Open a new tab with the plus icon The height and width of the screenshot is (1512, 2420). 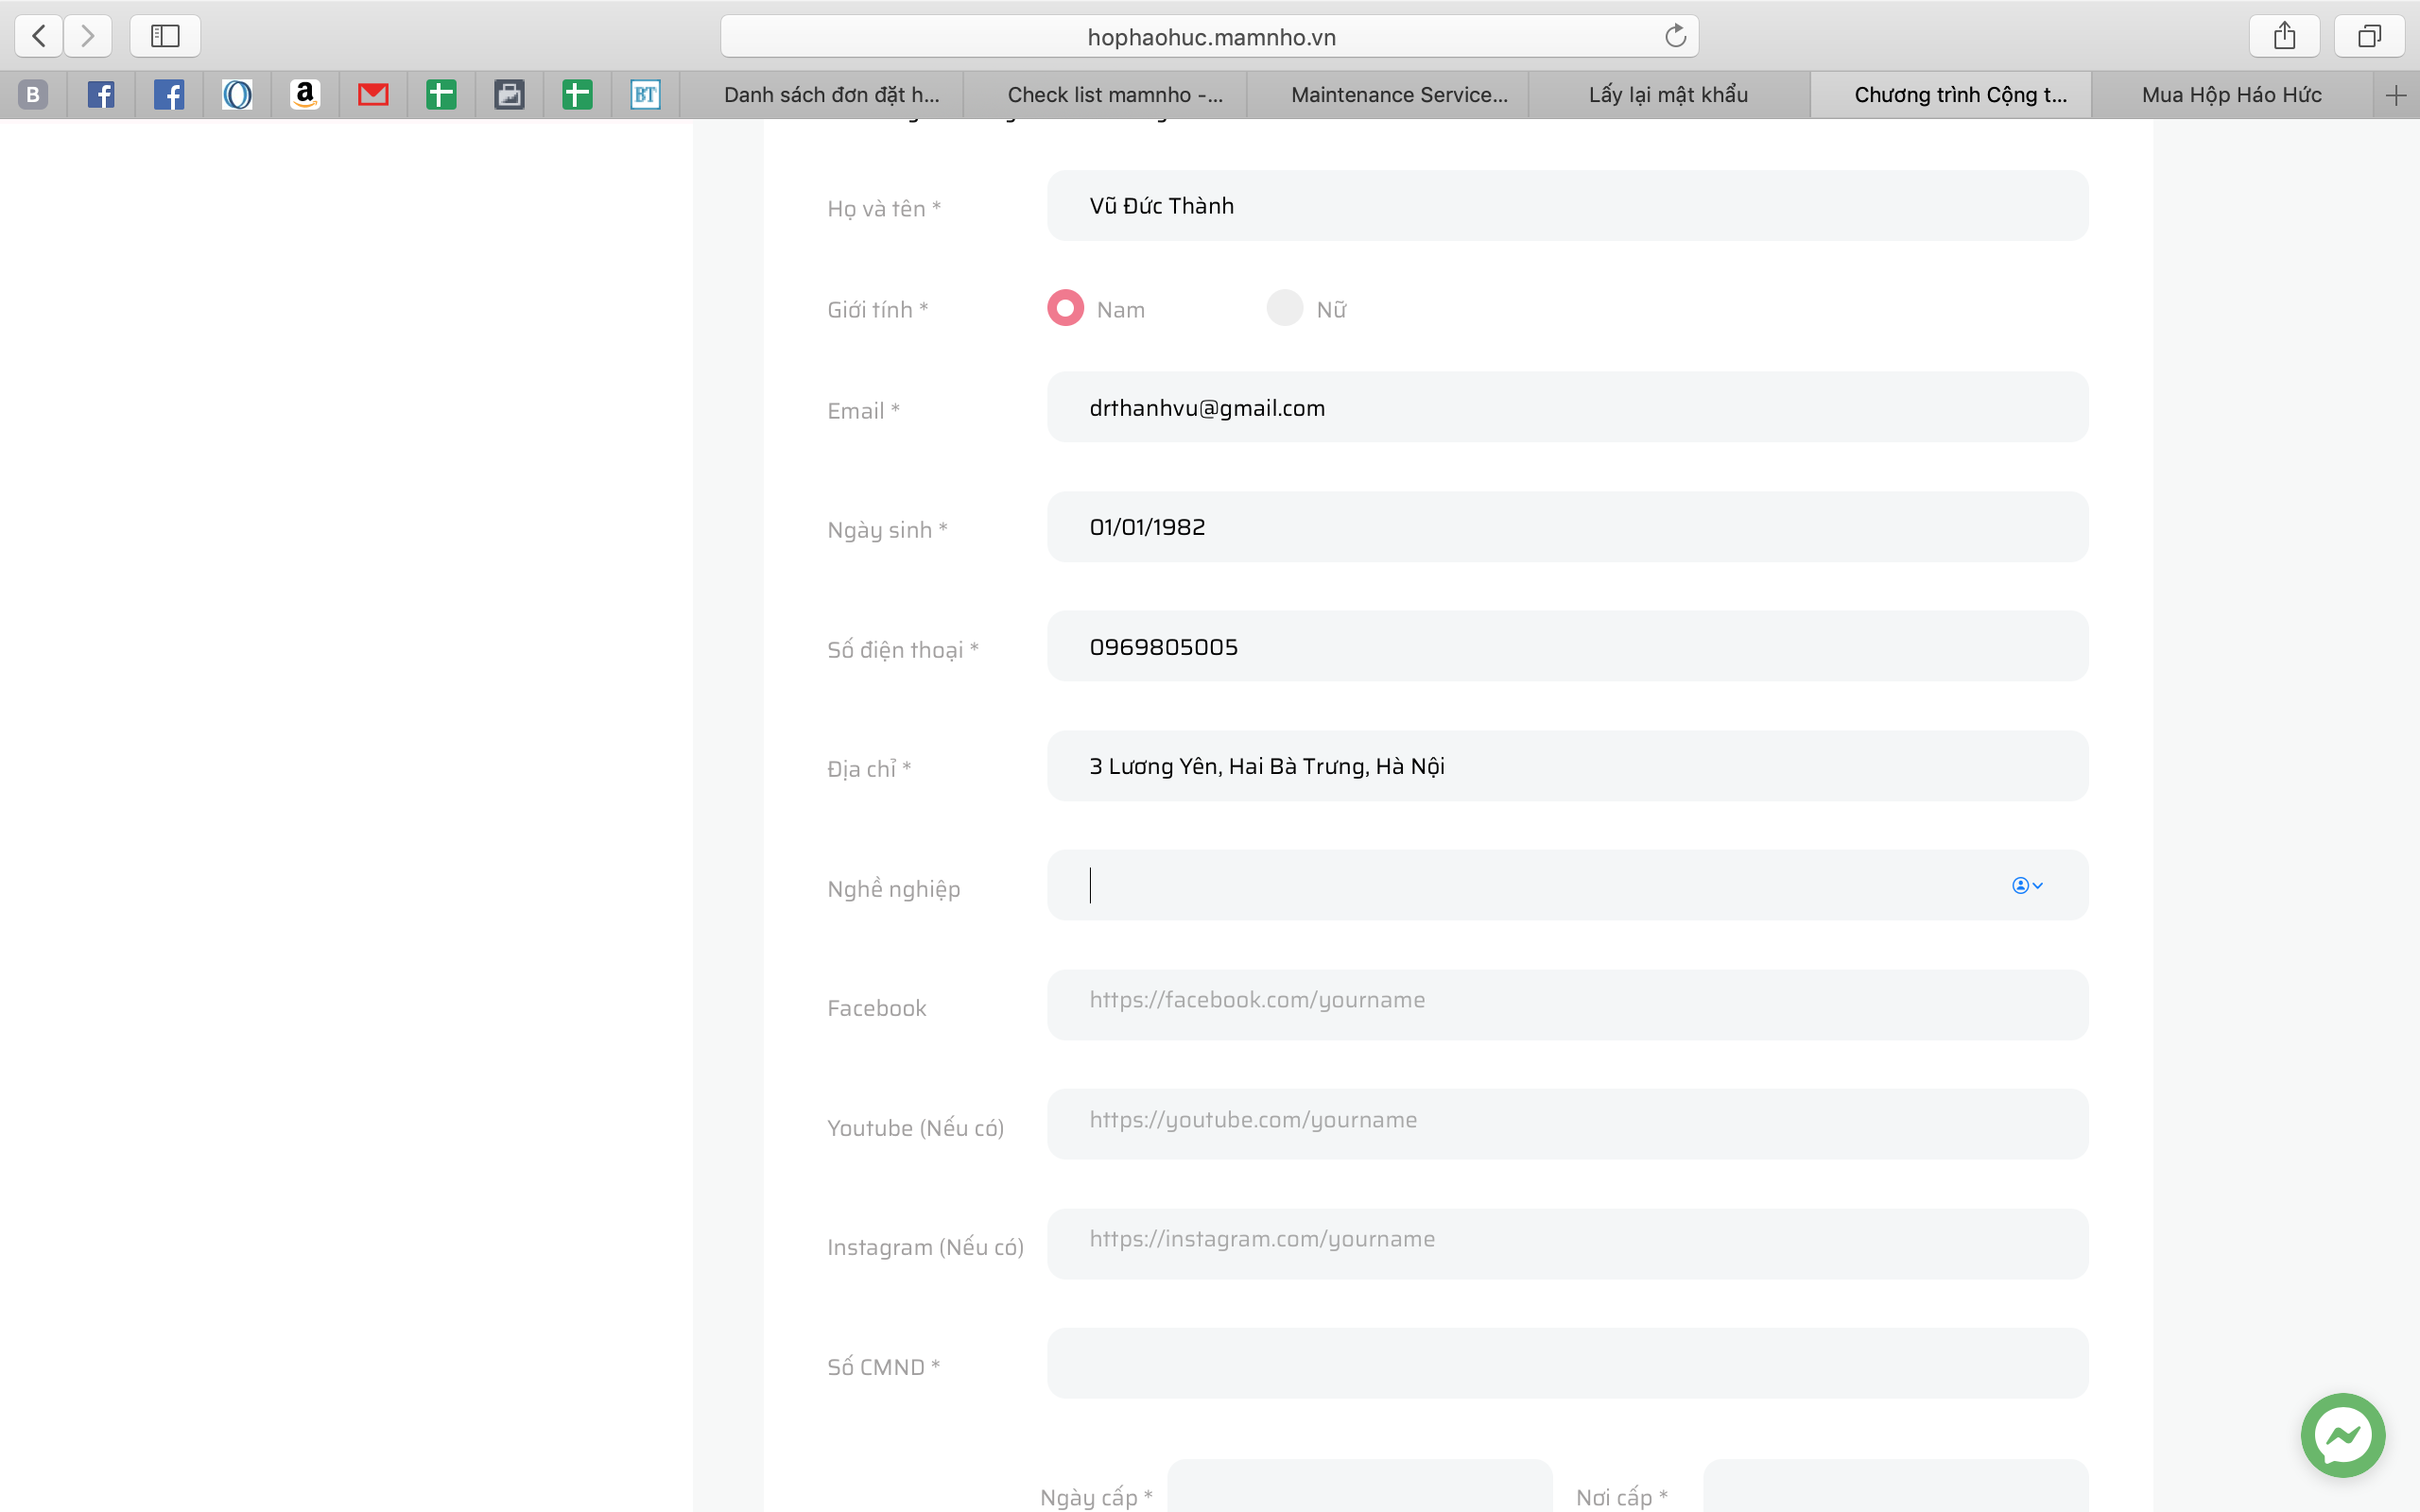(2395, 95)
